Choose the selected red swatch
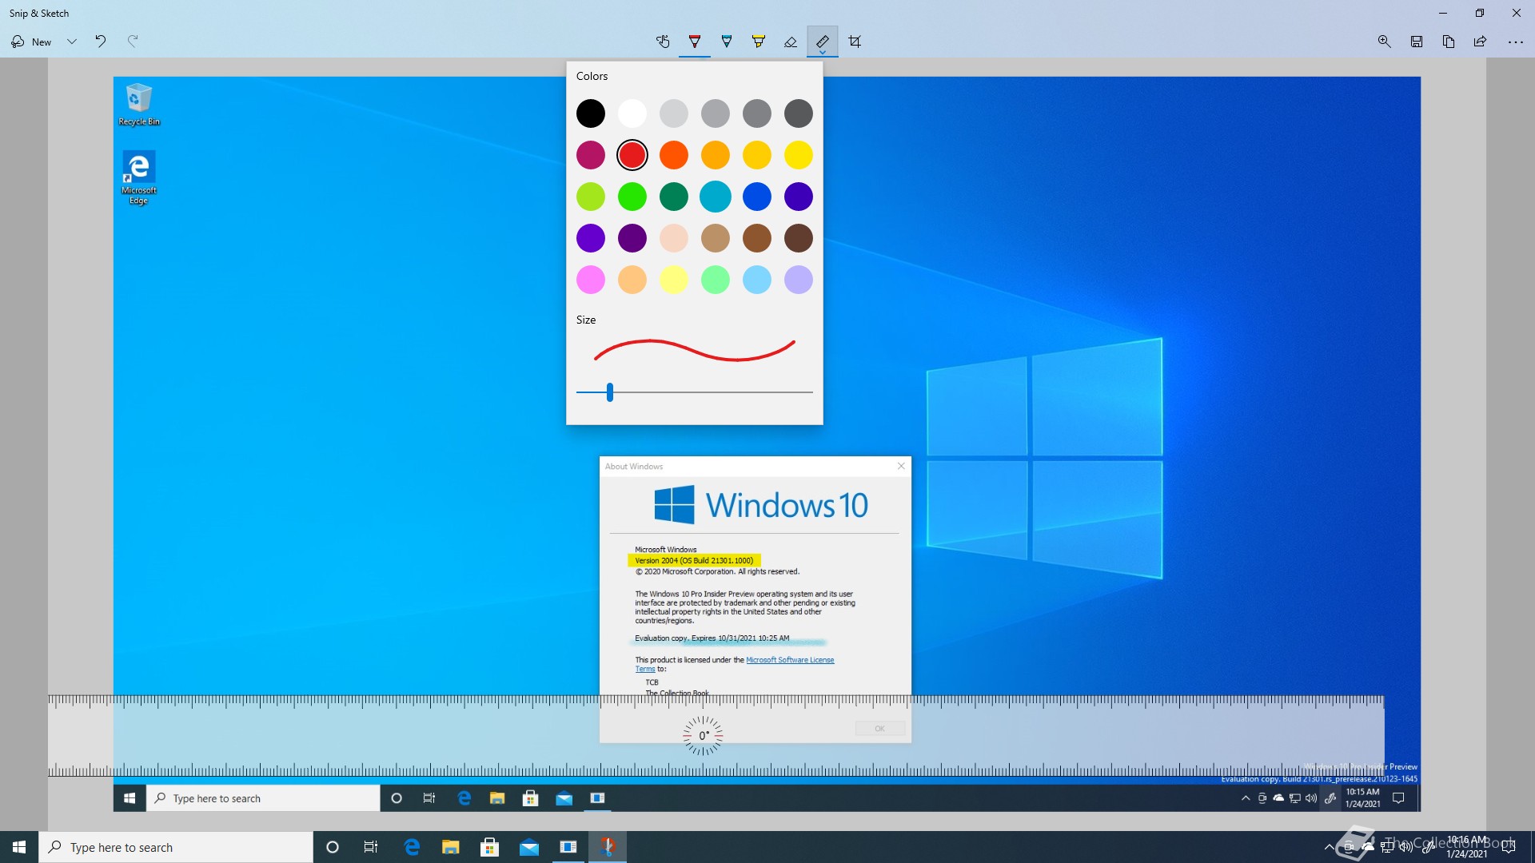The width and height of the screenshot is (1535, 863). [632, 155]
